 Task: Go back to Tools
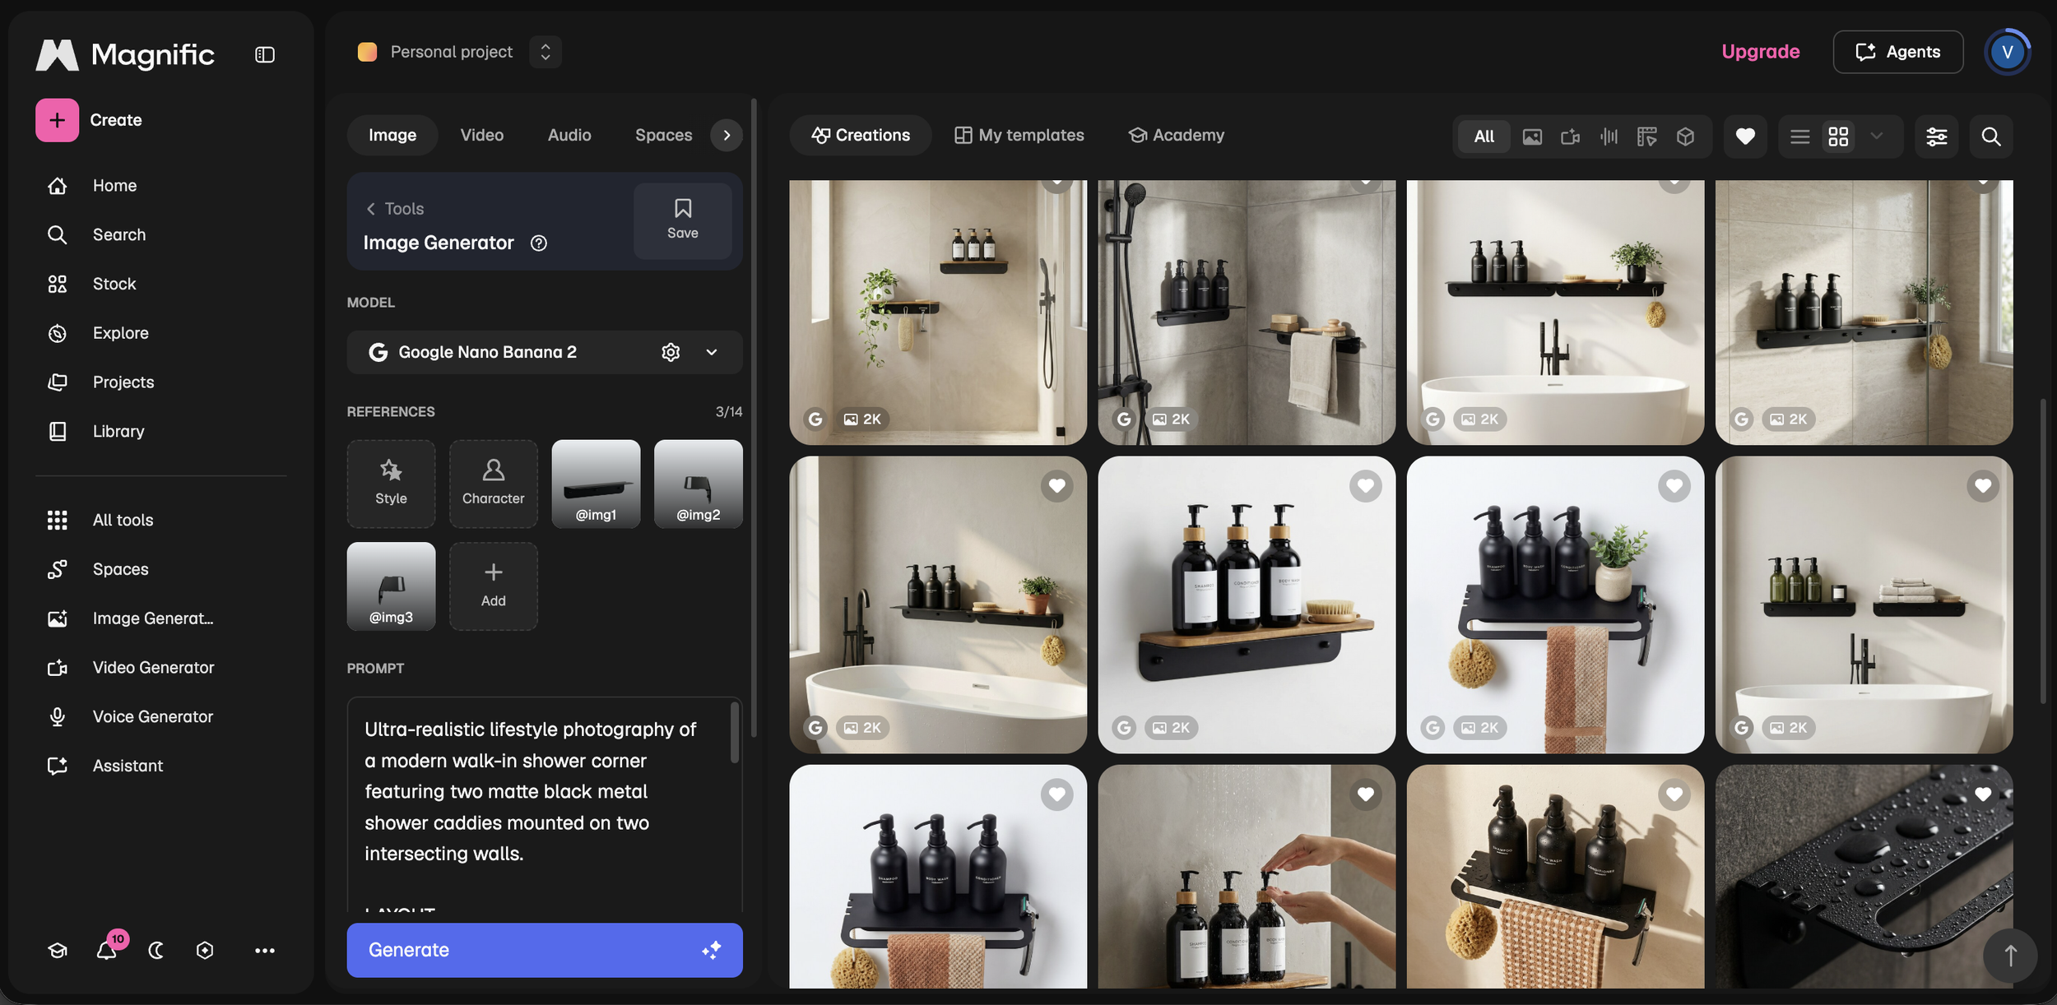pos(395,209)
